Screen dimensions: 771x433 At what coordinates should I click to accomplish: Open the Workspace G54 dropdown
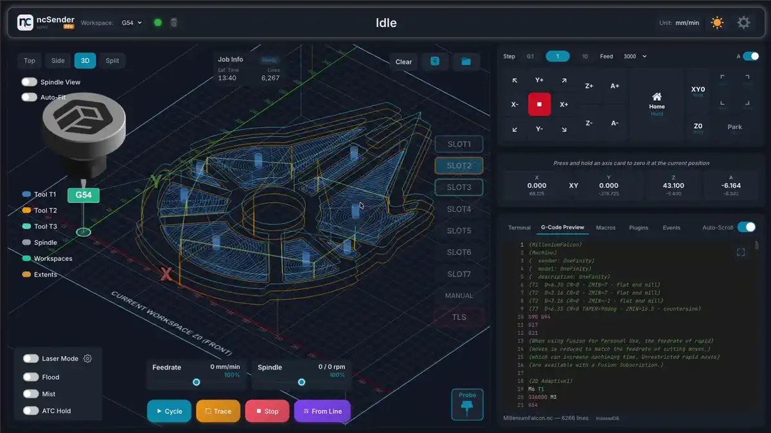132,22
